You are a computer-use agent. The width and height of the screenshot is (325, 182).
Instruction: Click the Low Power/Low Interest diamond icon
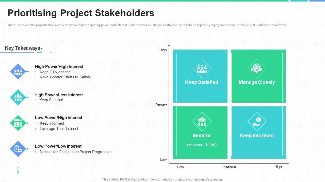point(18,149)
